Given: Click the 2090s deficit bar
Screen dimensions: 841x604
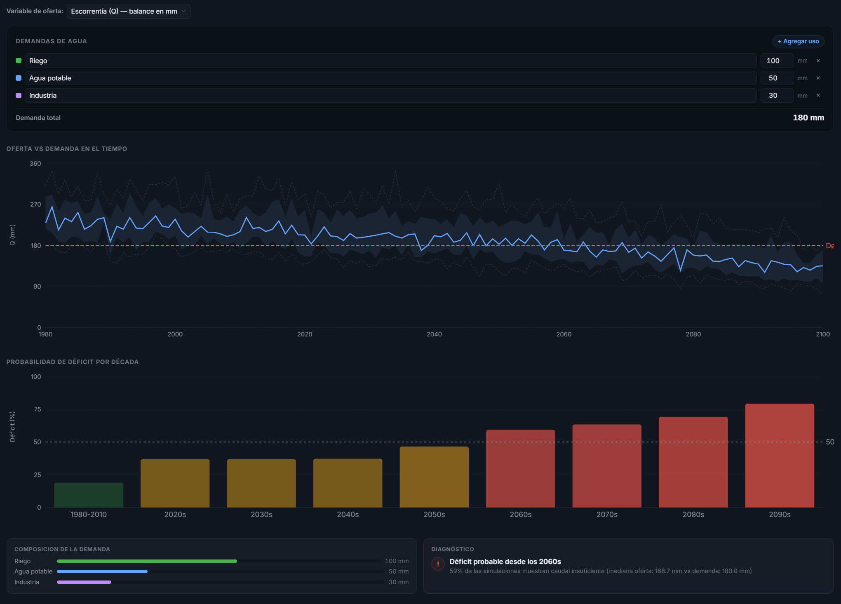Looking at the screenshot, I should click(x=780, y=456).
